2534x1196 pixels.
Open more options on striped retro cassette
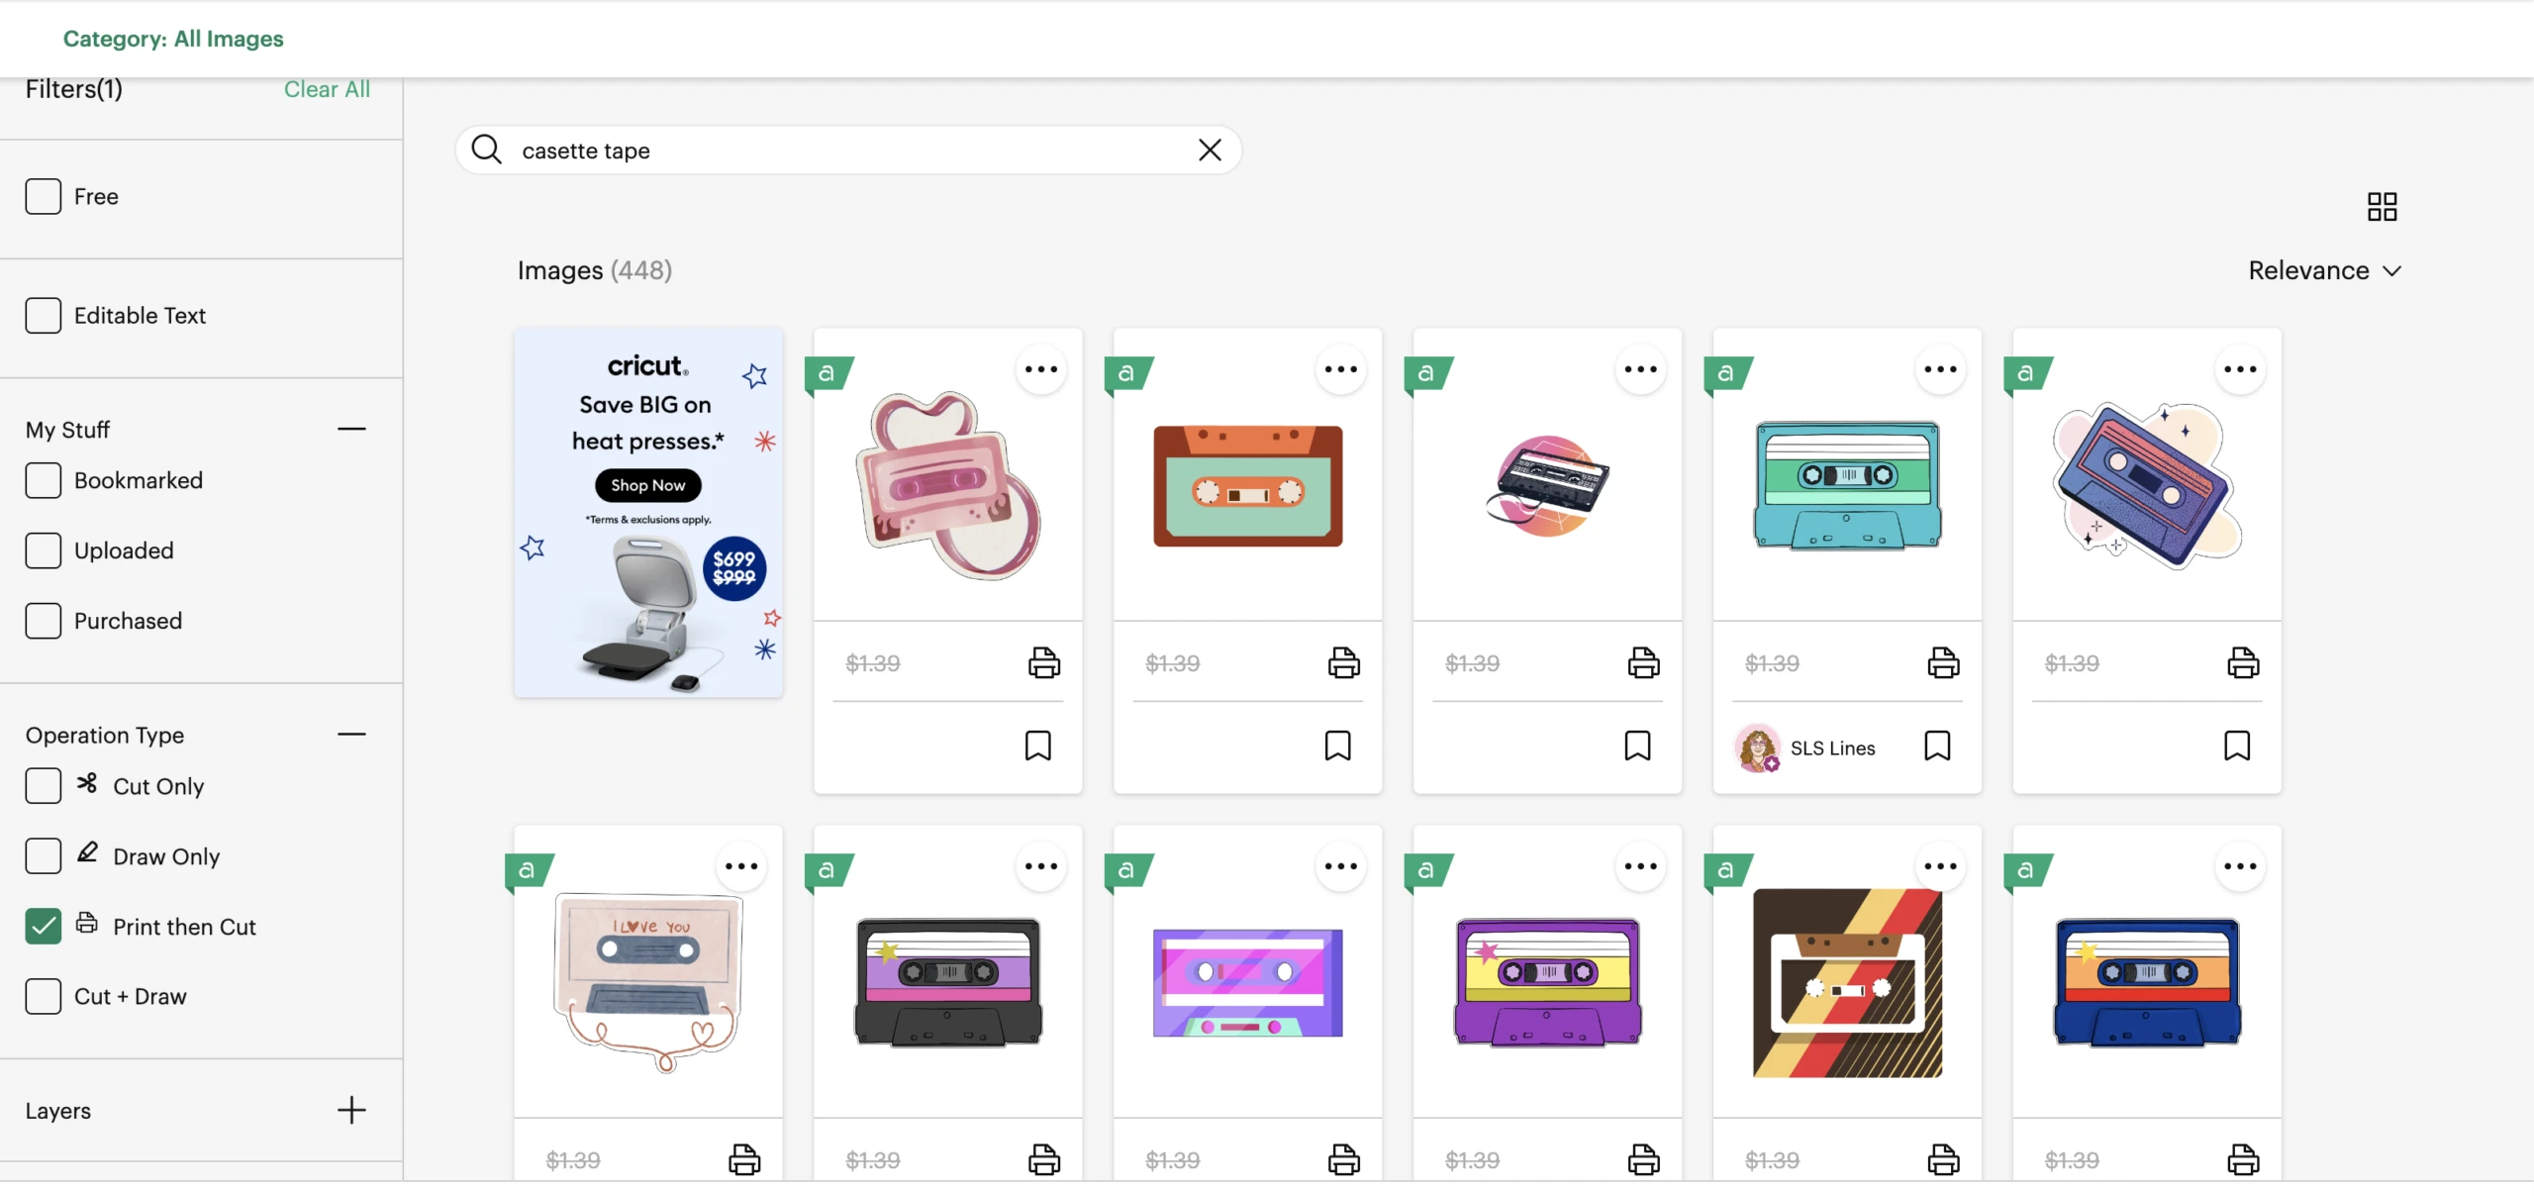pyautogui.click(x=1939, y=867)
